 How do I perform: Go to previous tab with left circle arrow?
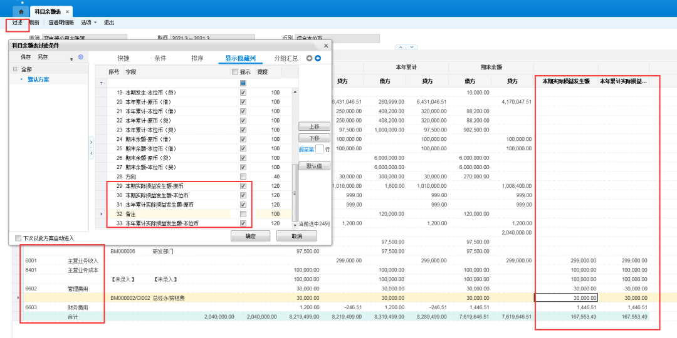[x=309, y=58]
